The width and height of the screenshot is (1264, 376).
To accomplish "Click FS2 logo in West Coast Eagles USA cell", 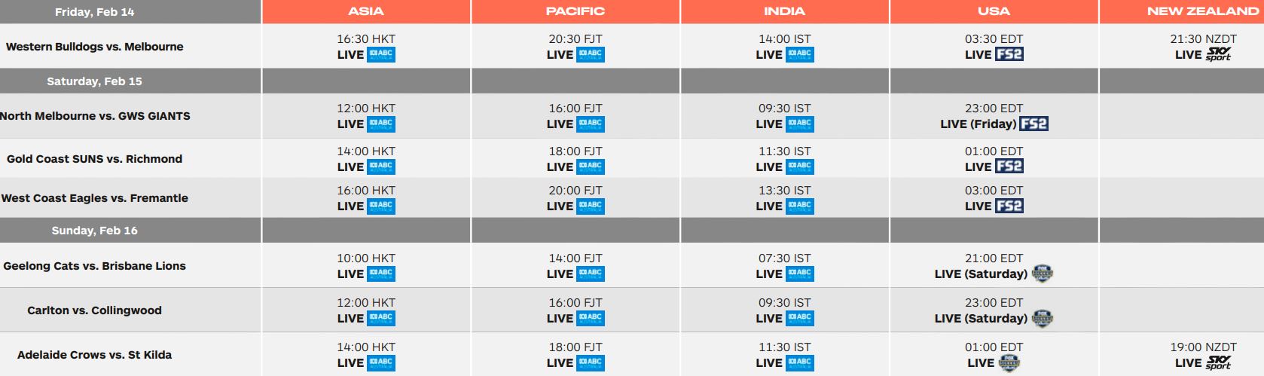I will [1009, 206].
